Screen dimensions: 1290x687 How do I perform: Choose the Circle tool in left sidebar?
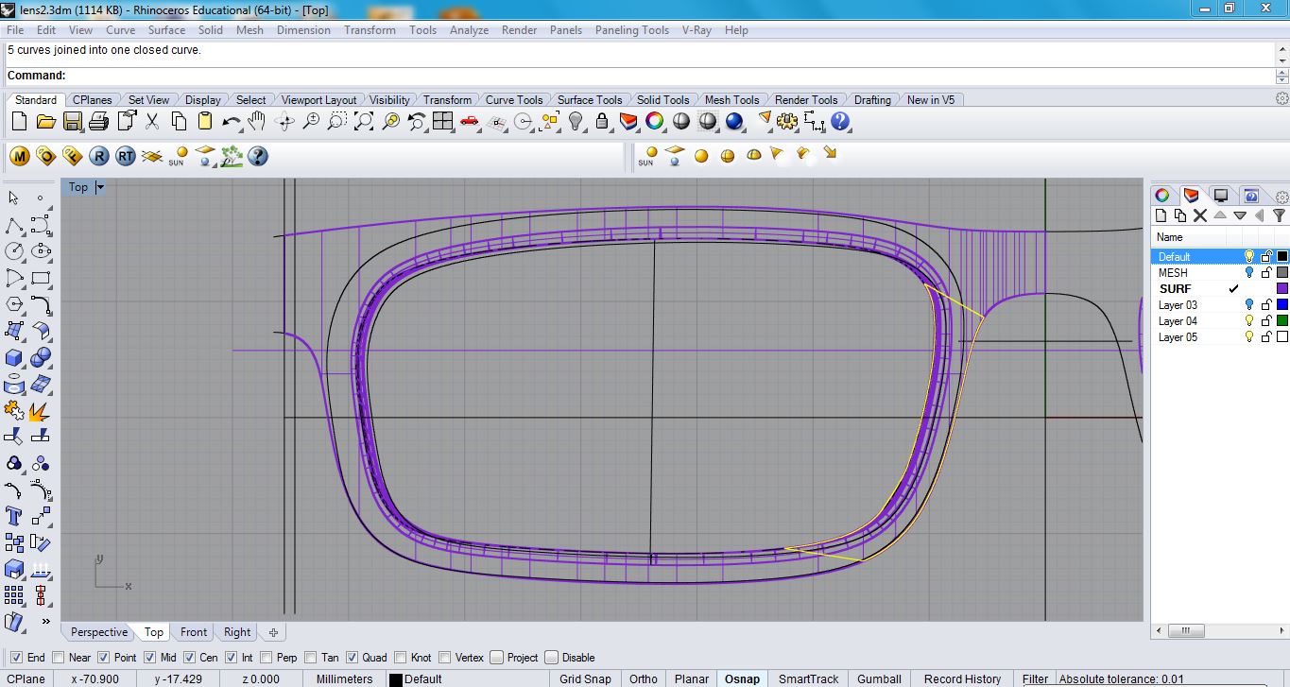13,251
